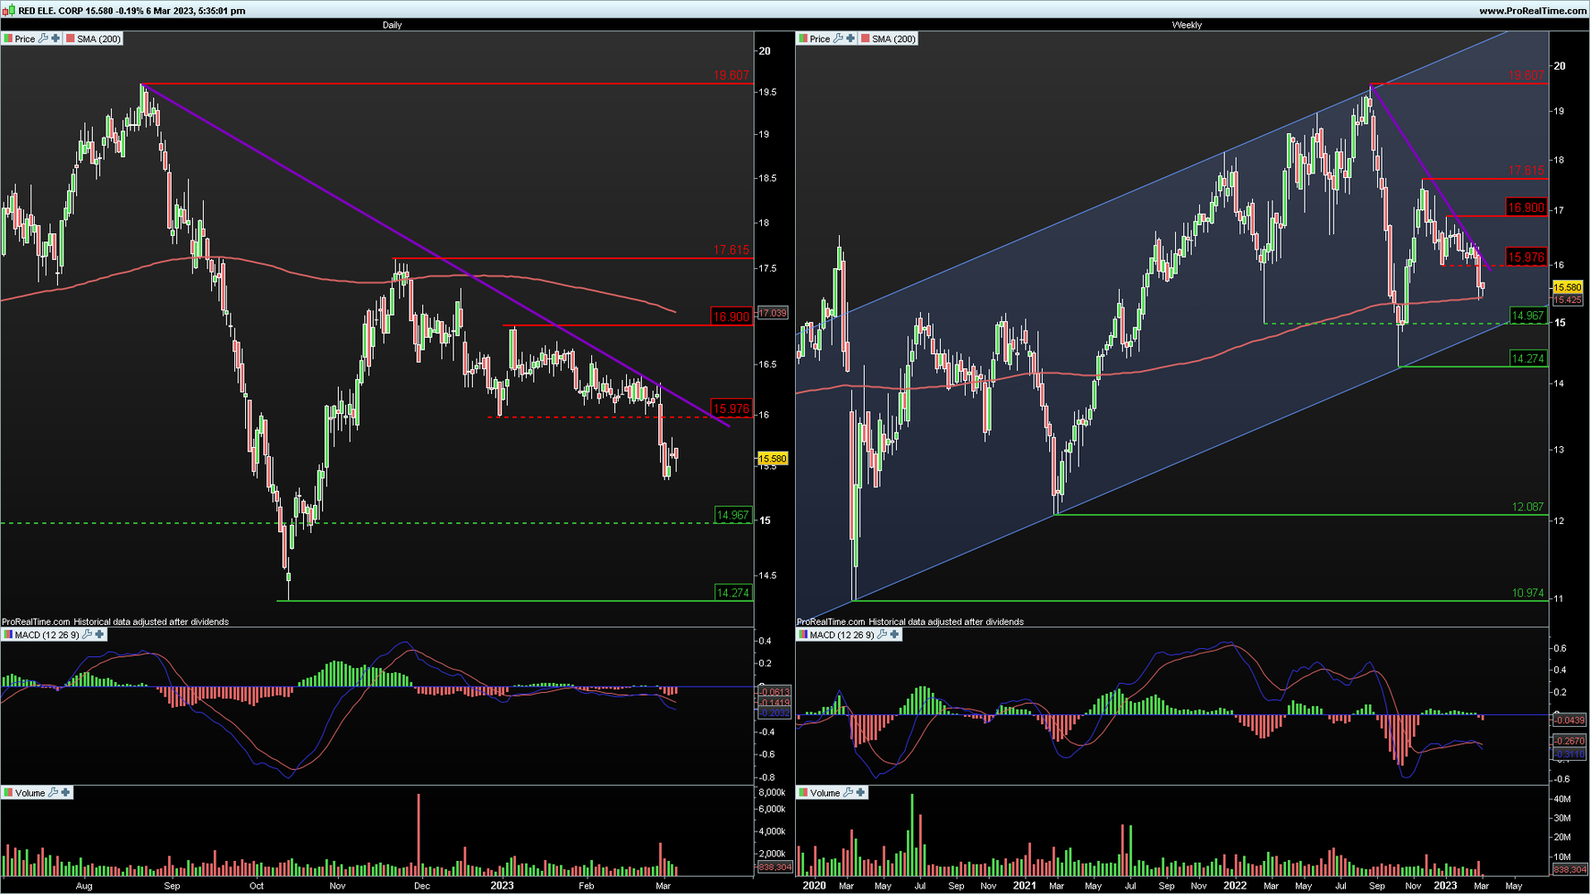The width and height of the screenshot is (1590, 894).
Task: Open Price settings wrench in Weekly chart
Action: click(838, 38)
